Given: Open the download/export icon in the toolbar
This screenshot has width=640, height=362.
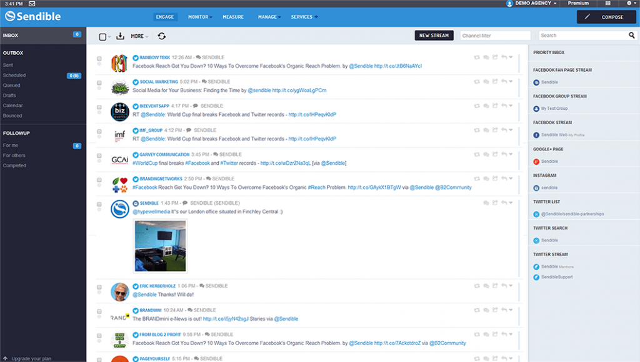Looking at the screenshot, I should pyautogui.click(x=120, y=36).
